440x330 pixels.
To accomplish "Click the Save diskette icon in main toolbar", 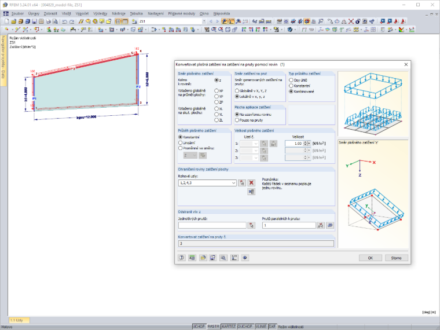I will click(x=34, y=21).
